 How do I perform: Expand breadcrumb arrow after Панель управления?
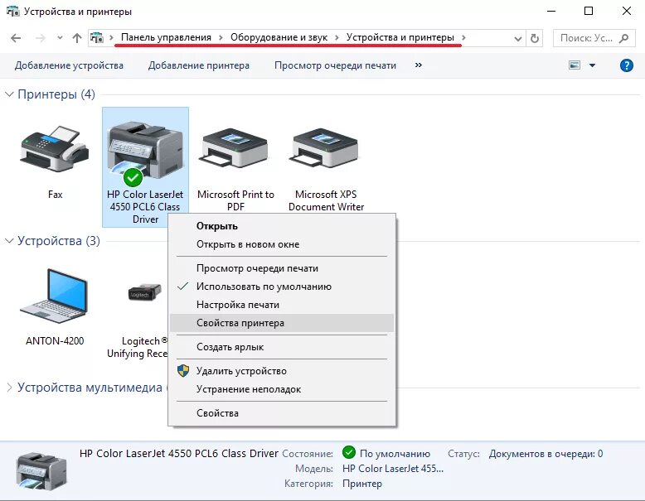(221, 38)
